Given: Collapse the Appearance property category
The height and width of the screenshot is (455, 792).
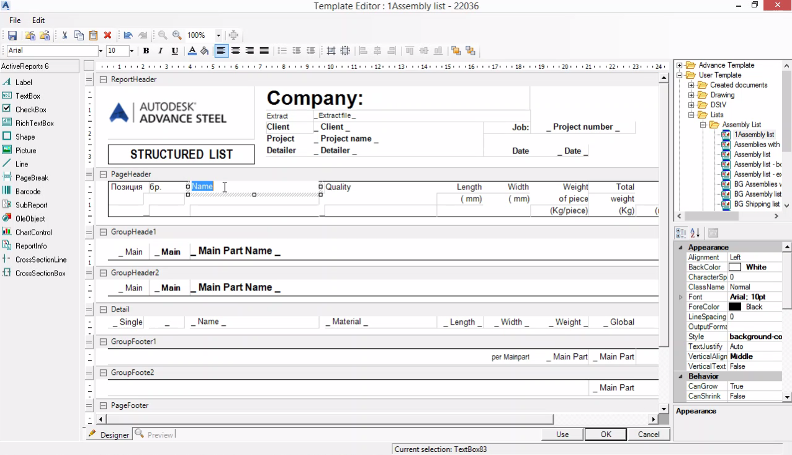Looking at the screenshot, I should pyautogui.click(x=681, y=247).
